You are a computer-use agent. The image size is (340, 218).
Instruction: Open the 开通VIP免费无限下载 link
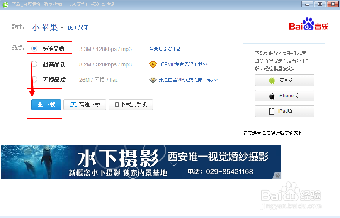(184, 64)
